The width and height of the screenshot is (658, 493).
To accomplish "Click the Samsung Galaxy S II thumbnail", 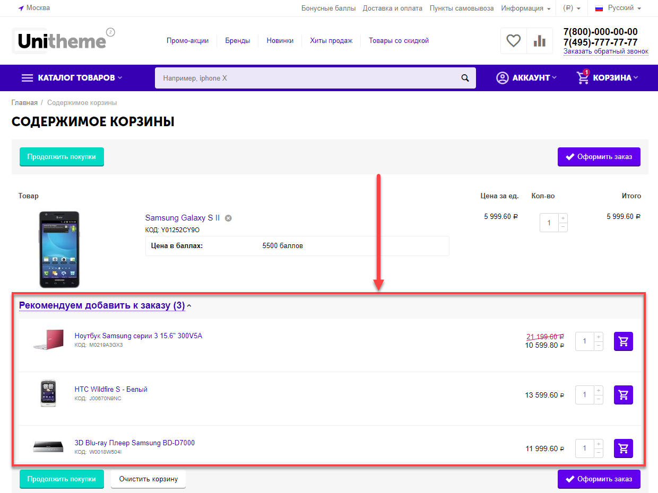I will [59, 249].
